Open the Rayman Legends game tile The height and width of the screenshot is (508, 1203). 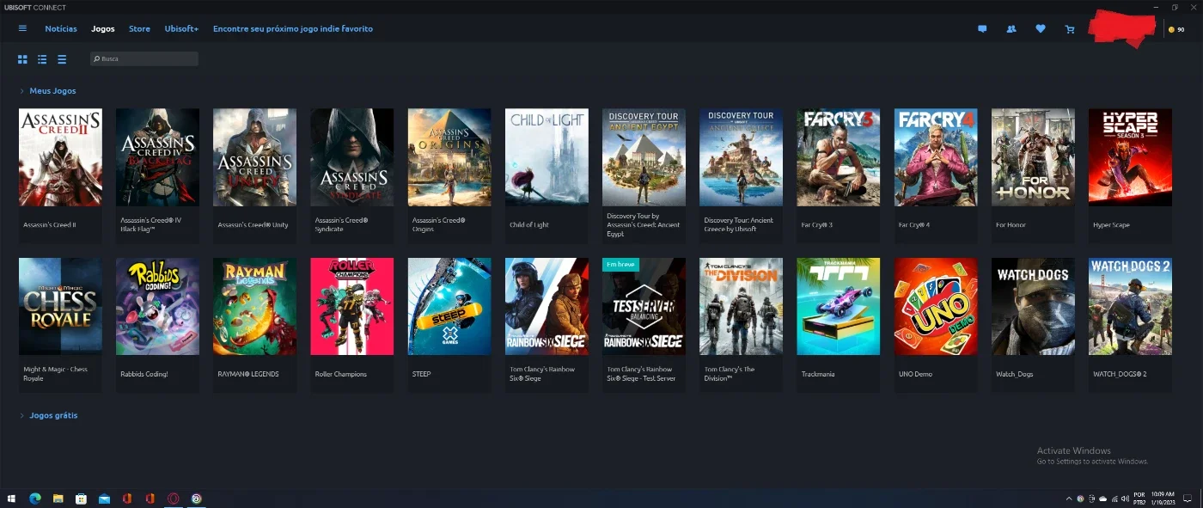point(254,325)
